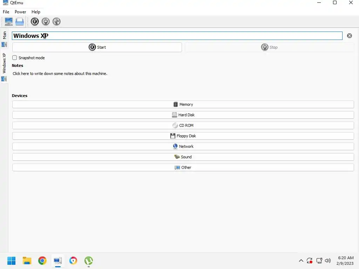359x269 pixels.
Task: Show hidden system tray icons
Action: pyautogui.click(x=301, y=261)
